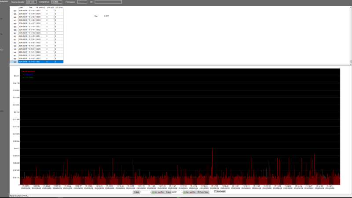352x198 pixels.
Task: Click the LFM column header
Action: (50, 7)
